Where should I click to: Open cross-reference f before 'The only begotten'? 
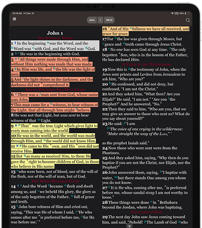[170, 48]
